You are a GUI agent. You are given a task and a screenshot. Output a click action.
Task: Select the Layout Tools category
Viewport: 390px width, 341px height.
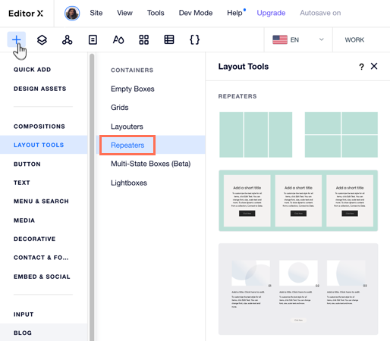click(44, 145)
